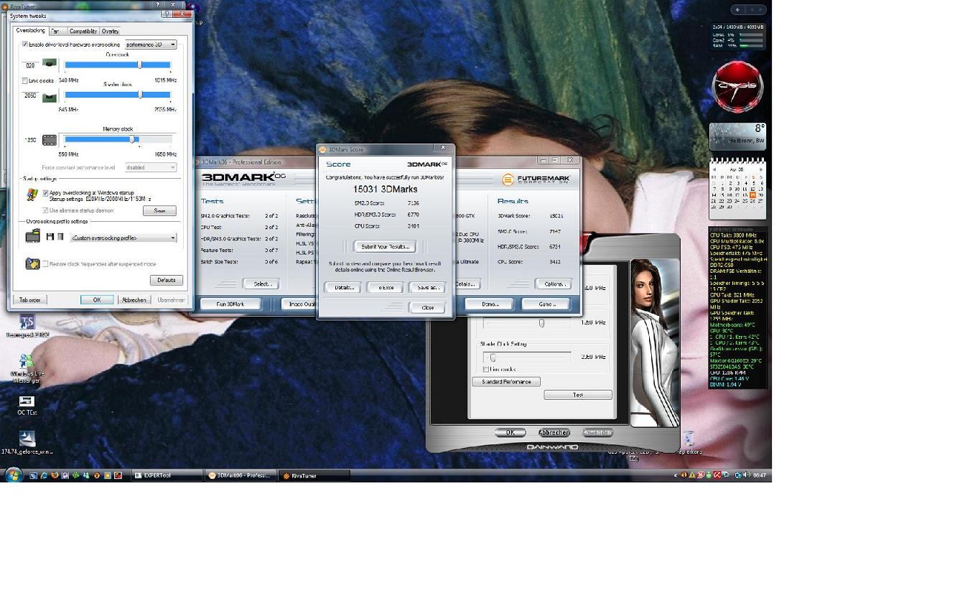Toggle Apply overclocking at Windows startup

[45, 193]
